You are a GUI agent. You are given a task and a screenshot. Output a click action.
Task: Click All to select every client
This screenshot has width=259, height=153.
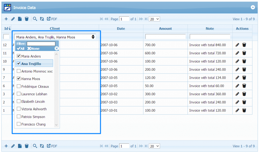point(21,48)
